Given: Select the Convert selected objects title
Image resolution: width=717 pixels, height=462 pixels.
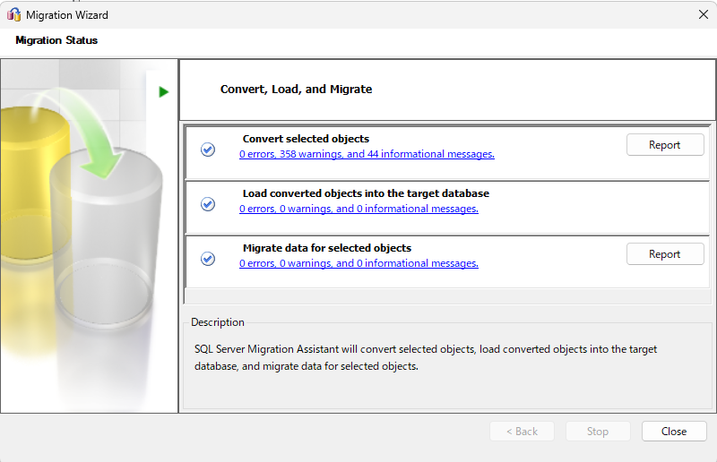Looking at the screenshot, I should 306,139.
